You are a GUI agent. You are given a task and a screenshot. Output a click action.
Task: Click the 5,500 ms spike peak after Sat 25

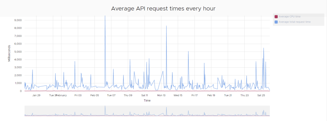[264, 48]
